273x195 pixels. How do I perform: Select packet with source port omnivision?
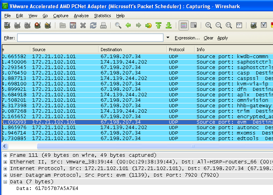(137, 100)
